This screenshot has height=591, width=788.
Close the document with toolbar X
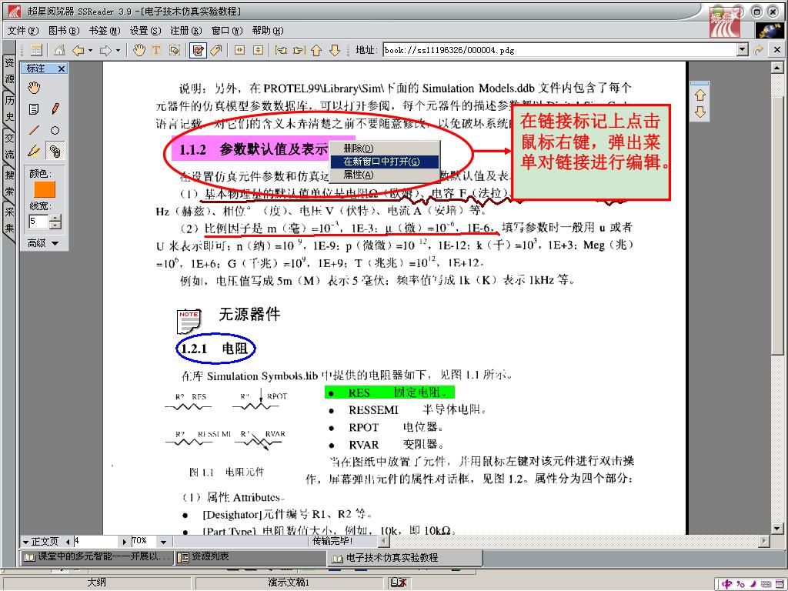click(x=777, y=50)
